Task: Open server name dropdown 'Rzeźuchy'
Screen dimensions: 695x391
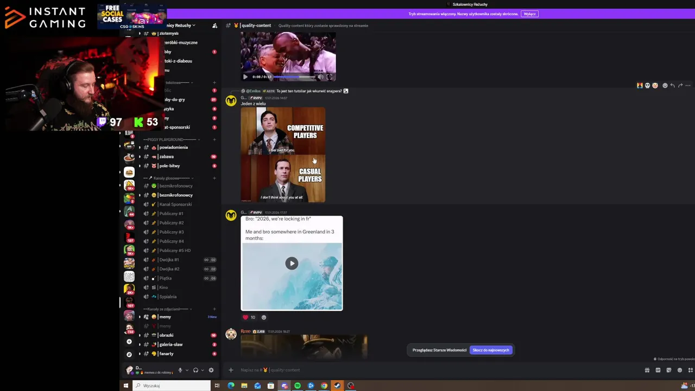Action: click(181, 26)
